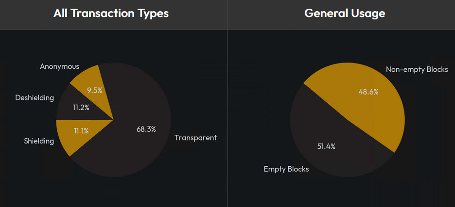
Task: Click the Empty Blocks text label
Action: pos(286,169)
